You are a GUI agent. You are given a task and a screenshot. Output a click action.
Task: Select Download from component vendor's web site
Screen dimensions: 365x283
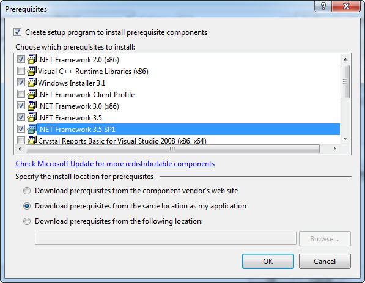click(27, 191)
